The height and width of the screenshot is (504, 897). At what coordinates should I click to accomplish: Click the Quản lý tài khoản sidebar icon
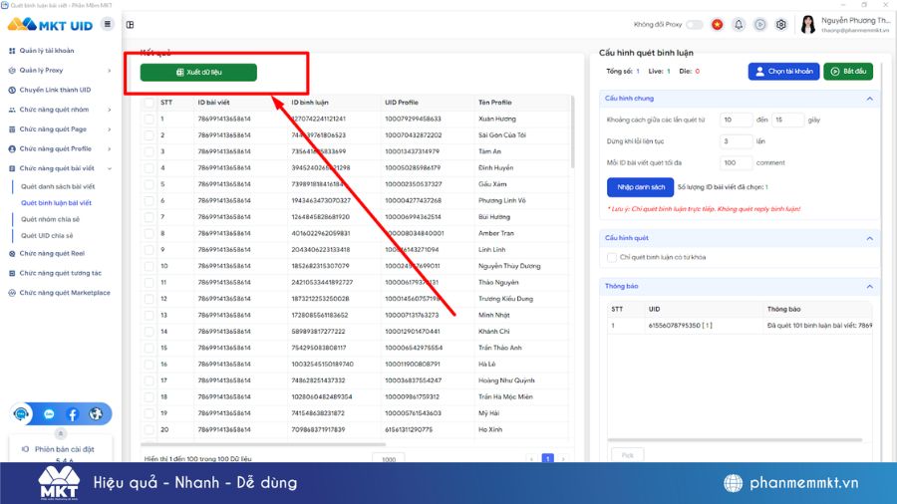click(x=12, y=51)
